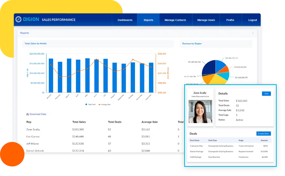Click the cyan pie slice
Image resolution: width=285 pixels, height=176 pixels.
click(224, 76)
